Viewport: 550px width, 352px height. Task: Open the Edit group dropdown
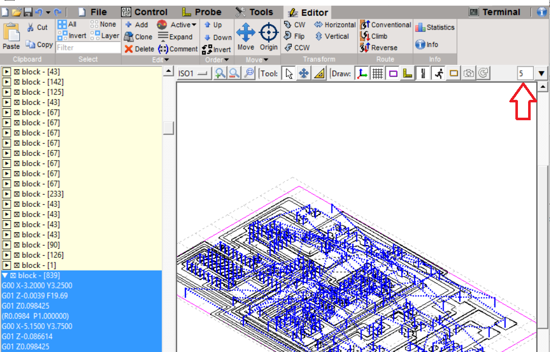coord(160,60)
